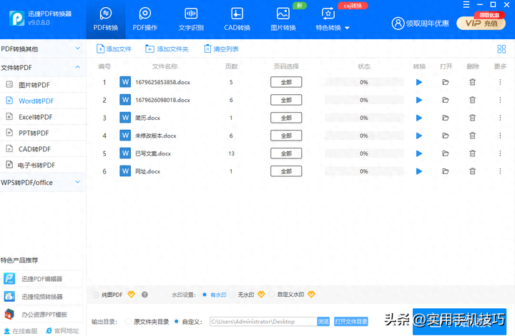Choose 原文件夹目录 as output directory
Viewport: 515px width, 336px height.
tap(129, 322)
